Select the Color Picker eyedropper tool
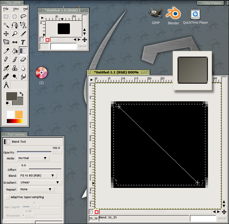The image size is (229, 224). tap(6, 51)
